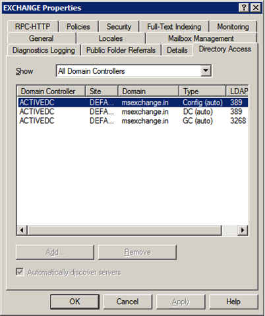Select the Directory Access tab
The width and height of the screenshot is (265, 316).
[225, 49]
